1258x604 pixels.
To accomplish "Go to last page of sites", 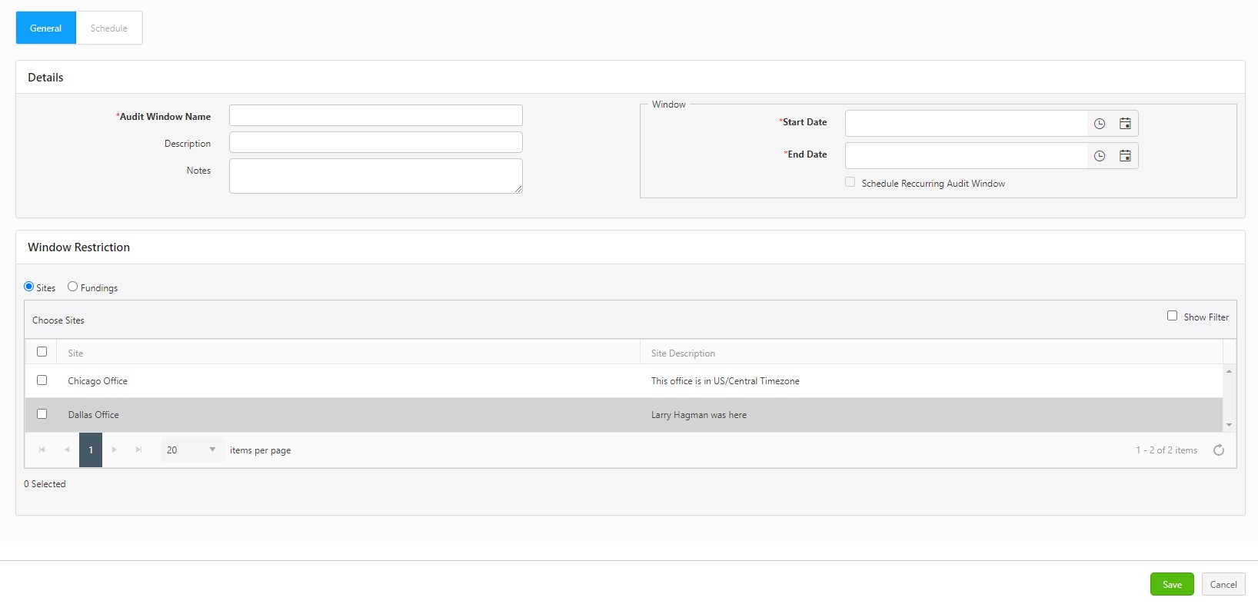I will (139, 450).
